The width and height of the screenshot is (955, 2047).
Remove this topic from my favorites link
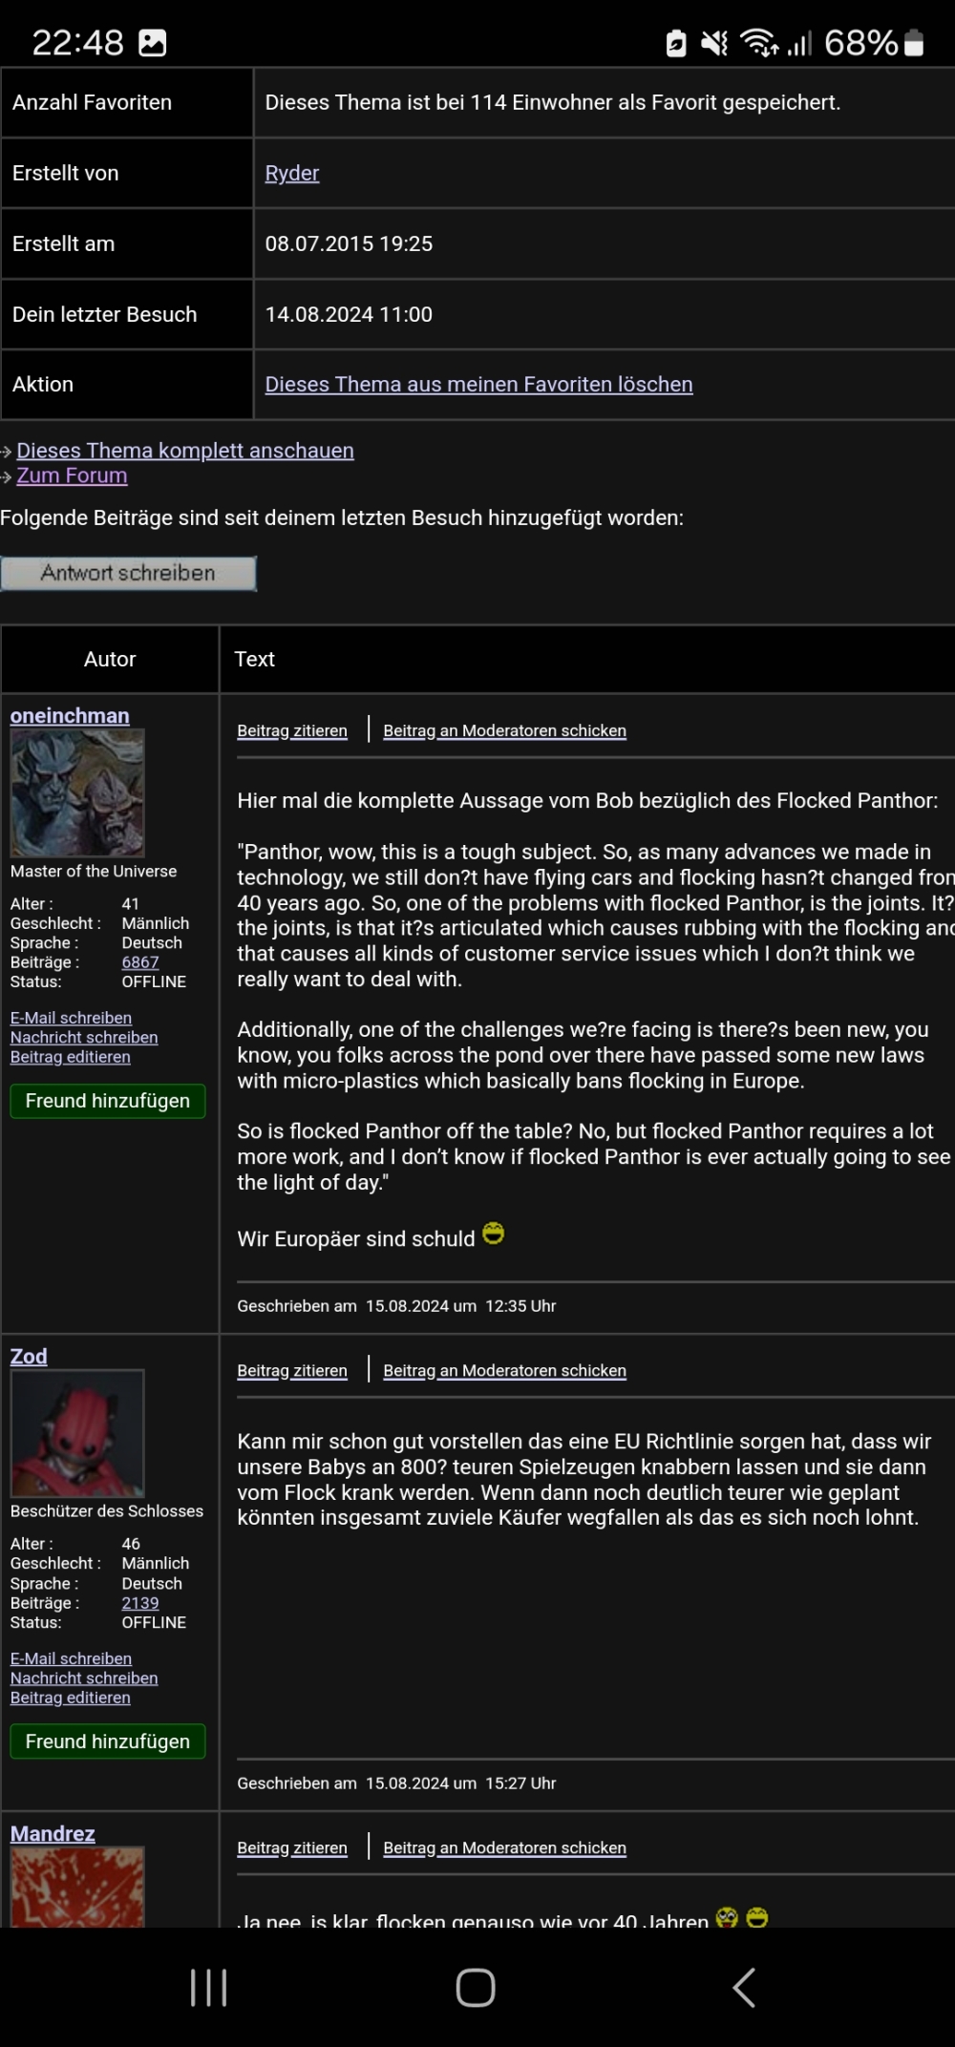point(478,384)
